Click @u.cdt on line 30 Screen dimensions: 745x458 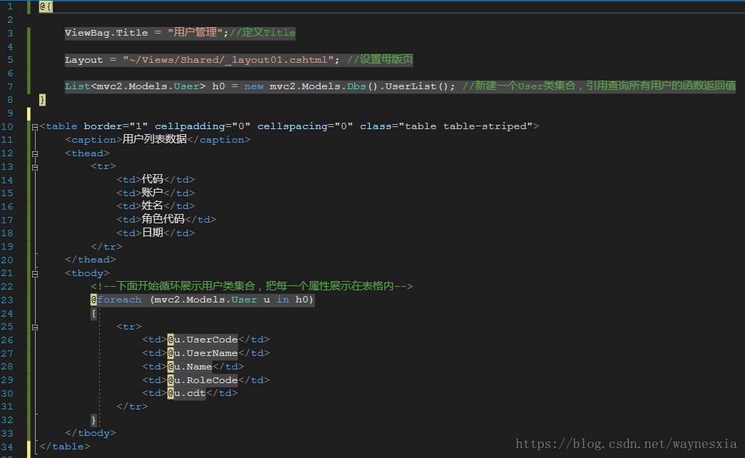click(x=186, y=394)
